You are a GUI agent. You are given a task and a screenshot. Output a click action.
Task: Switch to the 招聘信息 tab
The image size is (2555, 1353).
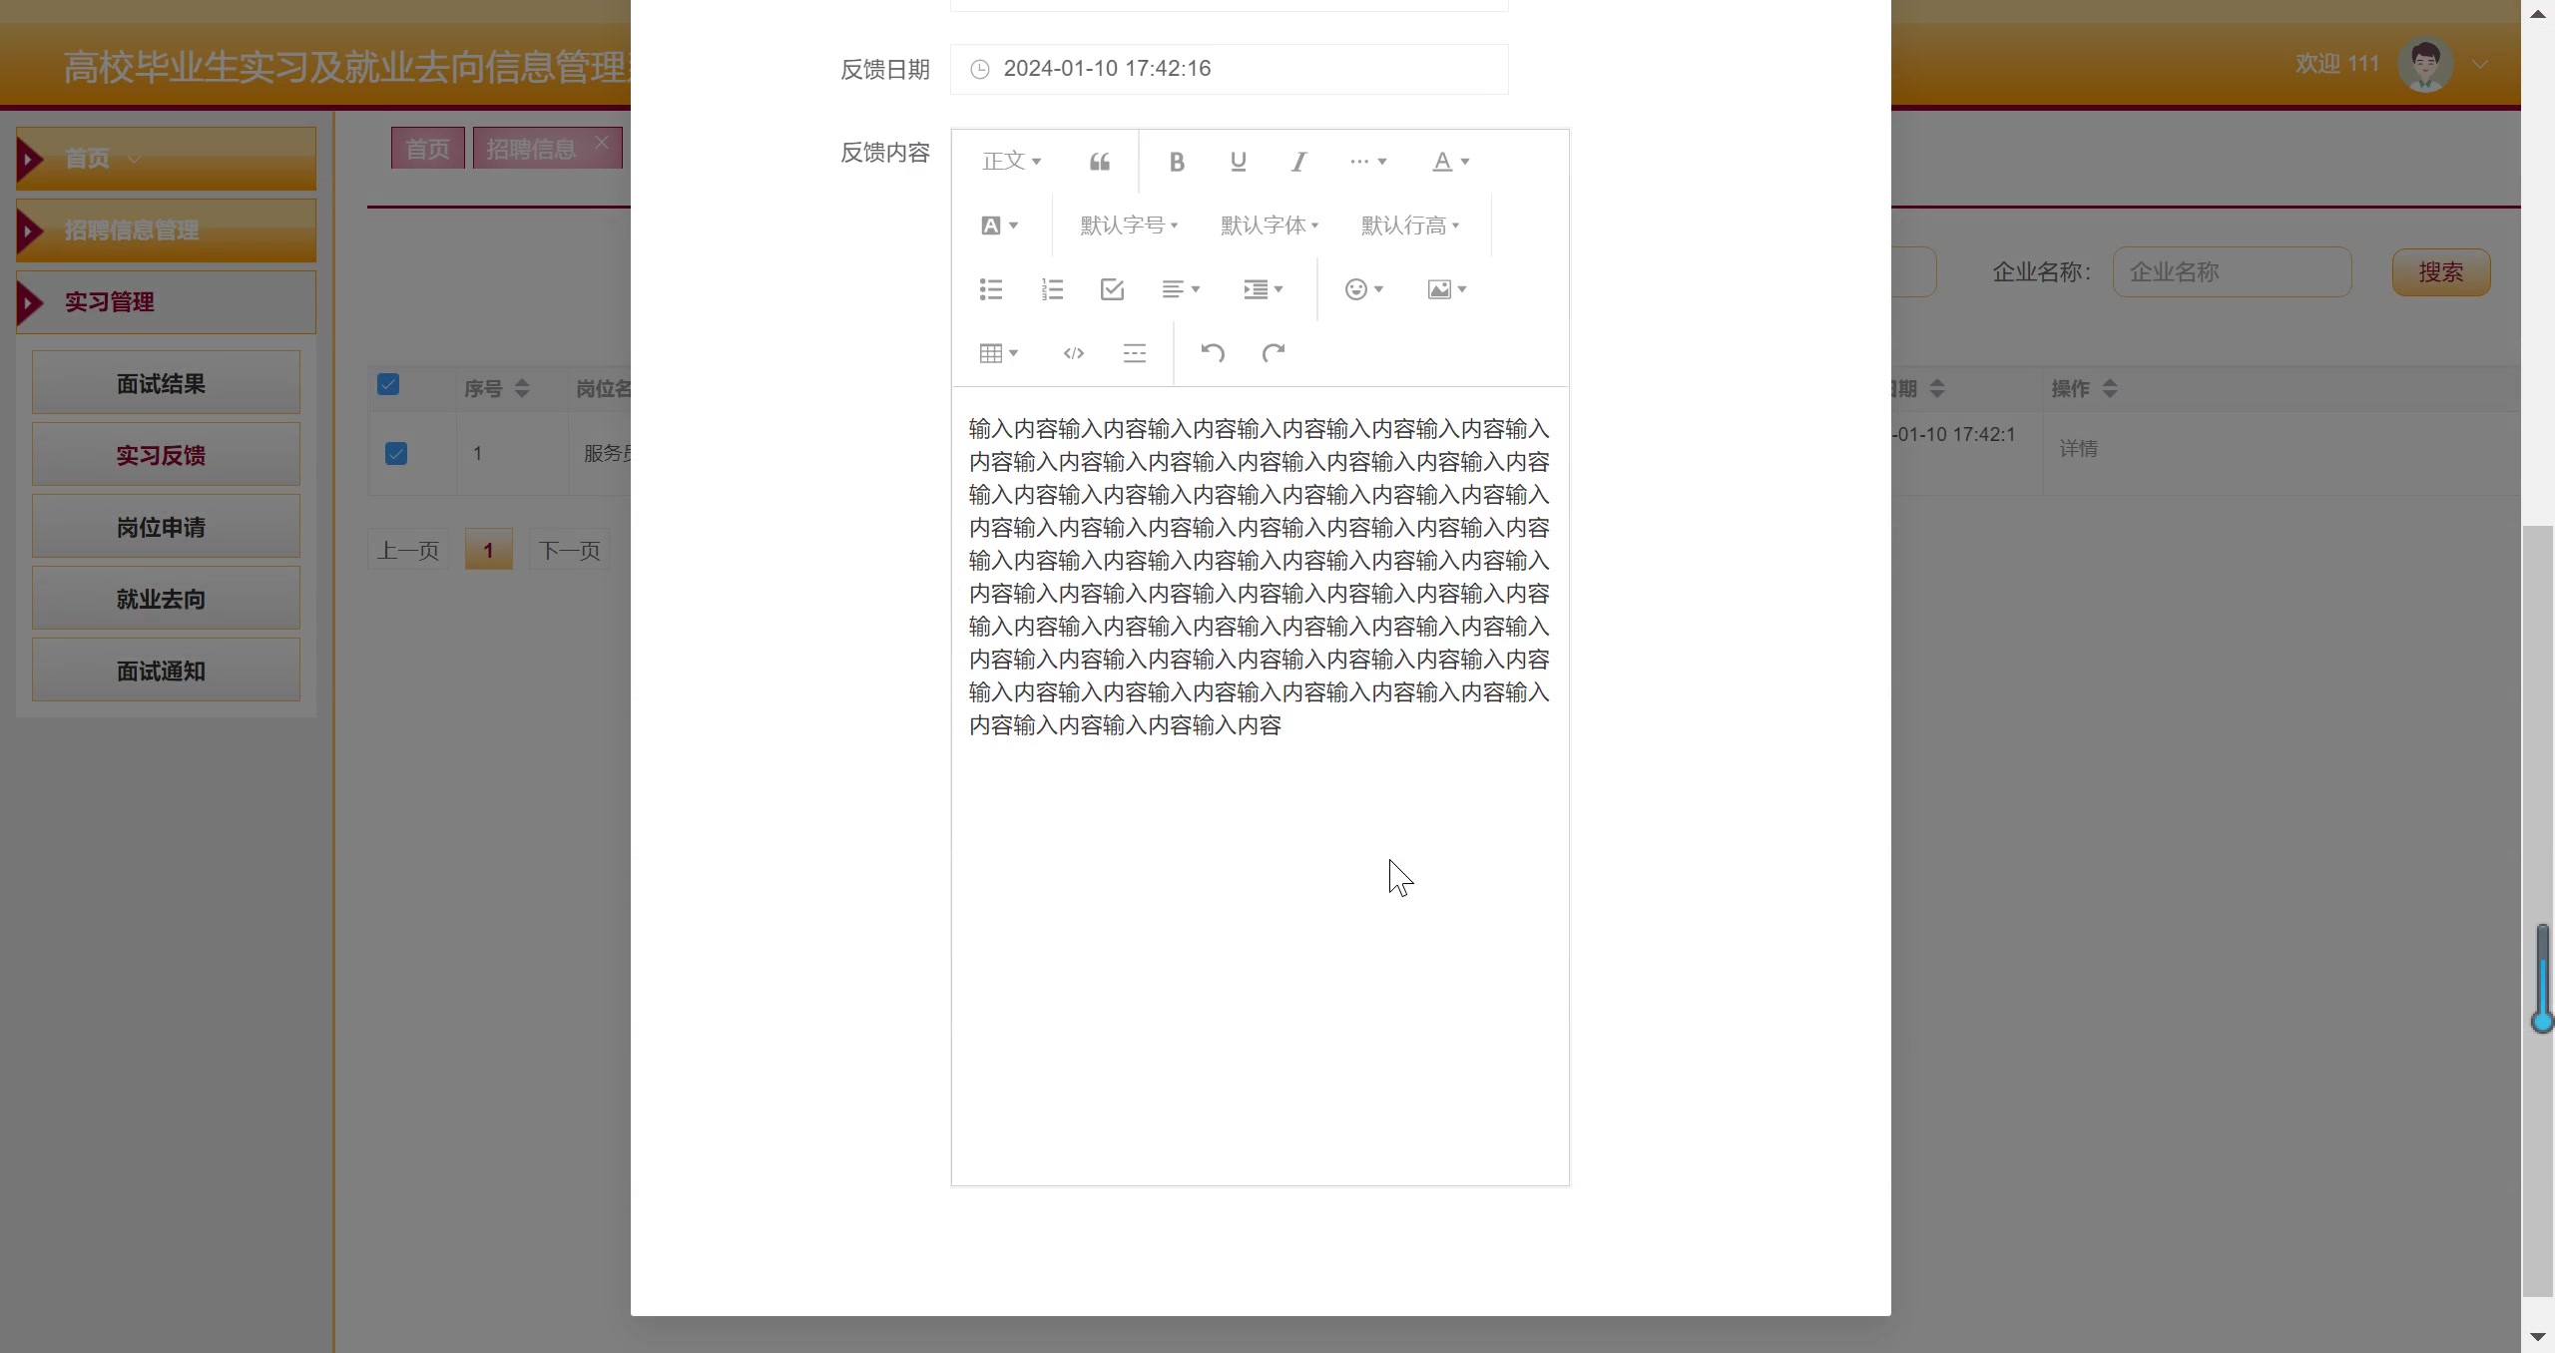pyautogui.click(x=531, y=149)
